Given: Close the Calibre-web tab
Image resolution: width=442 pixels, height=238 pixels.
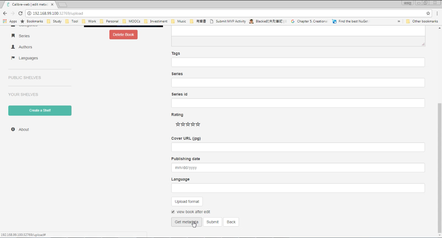Looking at the screenshot, I should click(x=52, y=4).
